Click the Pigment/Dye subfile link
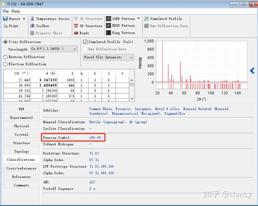The height and width of the screenshot is (206, 258). (x=175, y=114)
